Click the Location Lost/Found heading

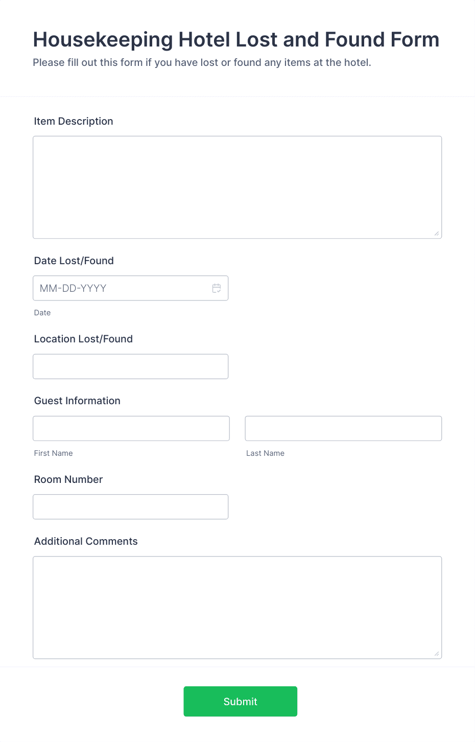[x=83, y=339]
